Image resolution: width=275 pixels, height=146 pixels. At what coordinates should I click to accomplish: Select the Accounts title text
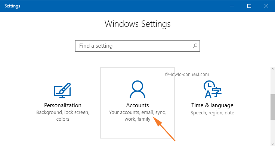click(137, 105)
